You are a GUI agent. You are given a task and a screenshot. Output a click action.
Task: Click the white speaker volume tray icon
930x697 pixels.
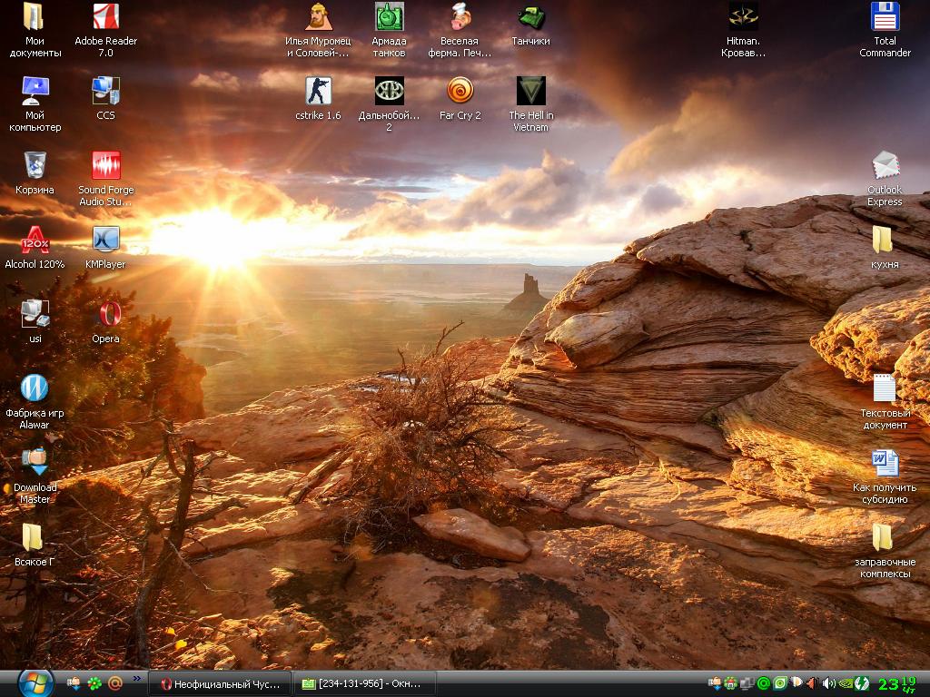(828, 683)
